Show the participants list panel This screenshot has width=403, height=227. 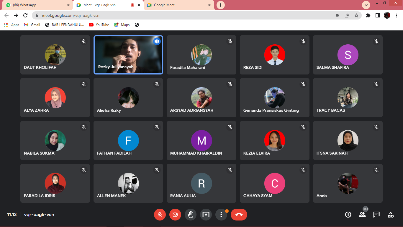[x=362, y=215]
